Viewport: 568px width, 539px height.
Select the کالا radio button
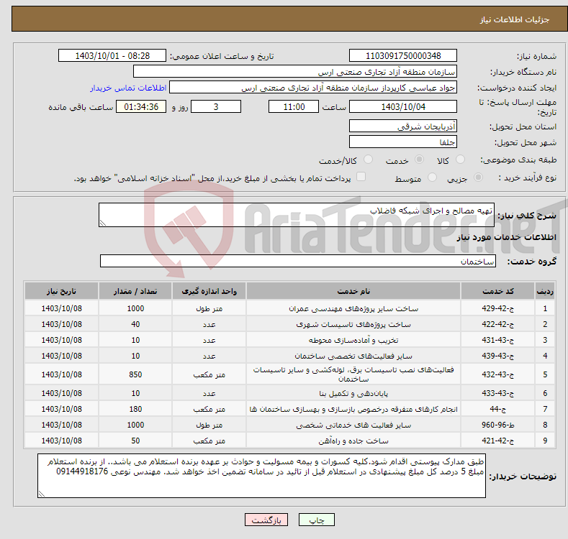(460, 160)
